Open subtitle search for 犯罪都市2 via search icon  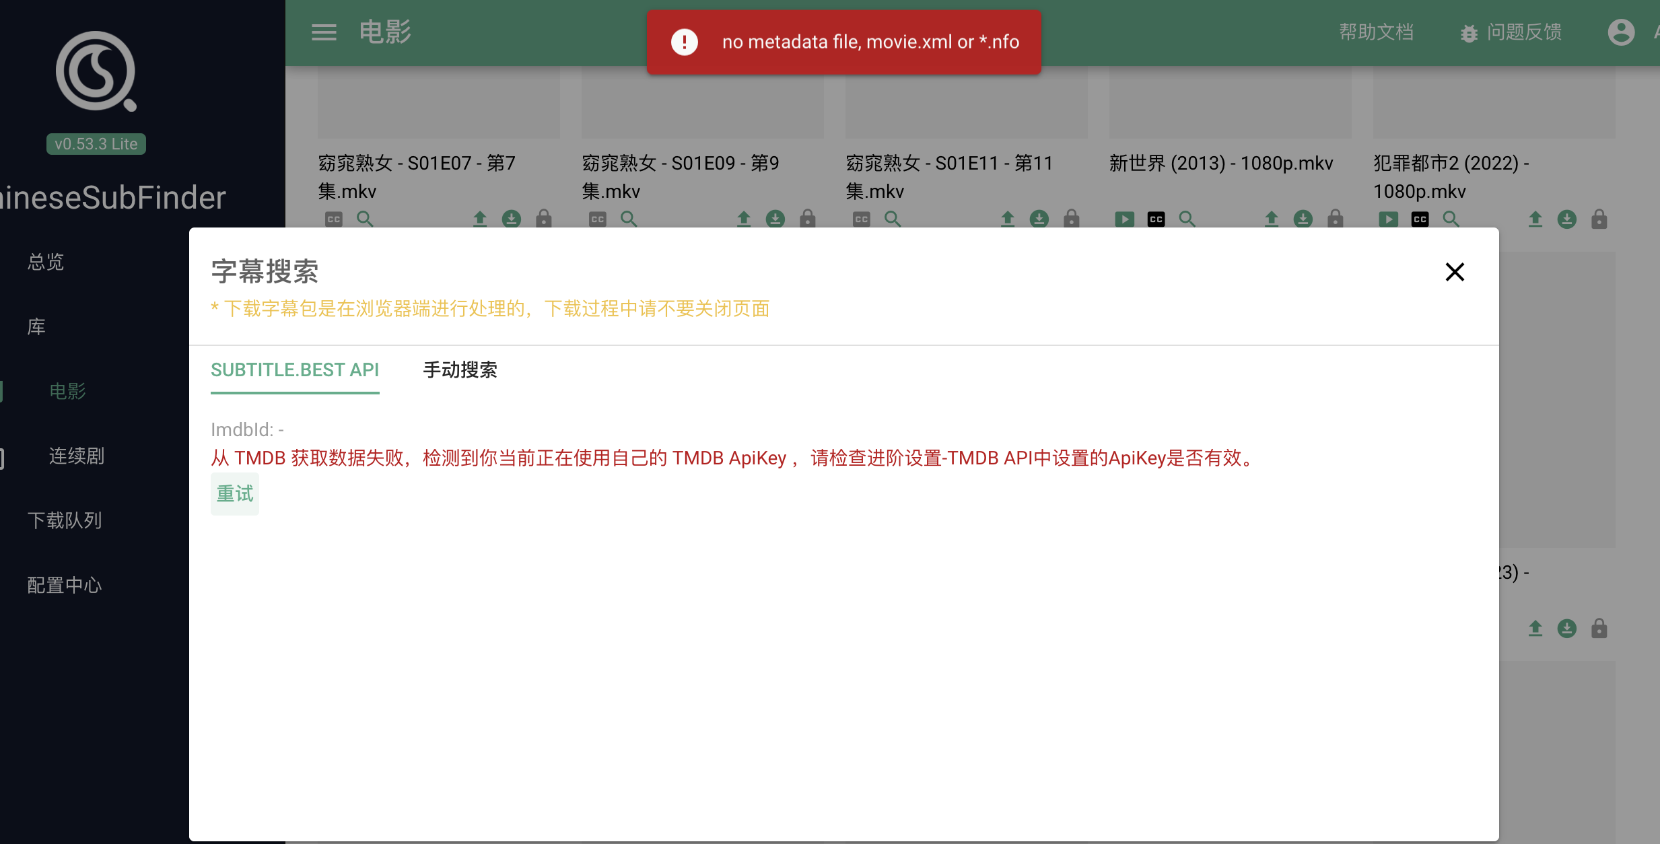coord(1451,219)
